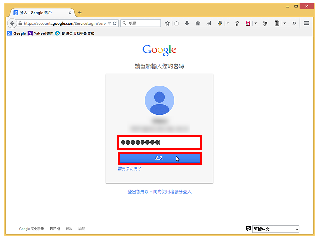Open the 需要協助嗎 help link
The image size is (317, 240).
pos(129,168)
